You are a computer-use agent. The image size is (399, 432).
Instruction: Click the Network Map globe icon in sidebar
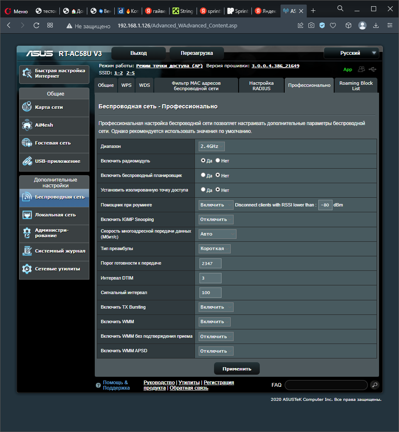(x=27, y=107)
